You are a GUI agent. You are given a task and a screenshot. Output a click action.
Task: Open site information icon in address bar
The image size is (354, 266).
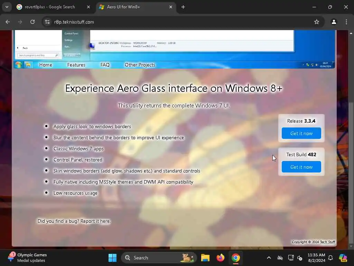click(x=47, y=22)
